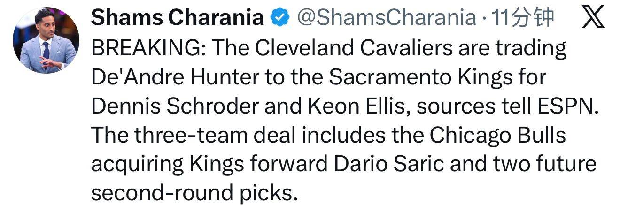Screen dimensions: 620x212
Task: Click the phrase second-round picks
Action: [x=194, y=193]
